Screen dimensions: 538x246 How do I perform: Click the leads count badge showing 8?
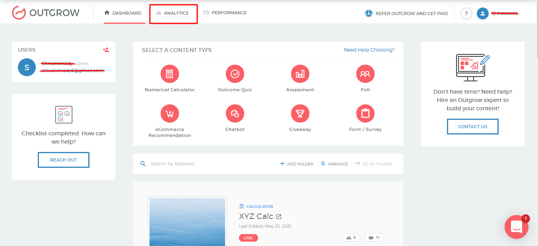pos(351,238)
